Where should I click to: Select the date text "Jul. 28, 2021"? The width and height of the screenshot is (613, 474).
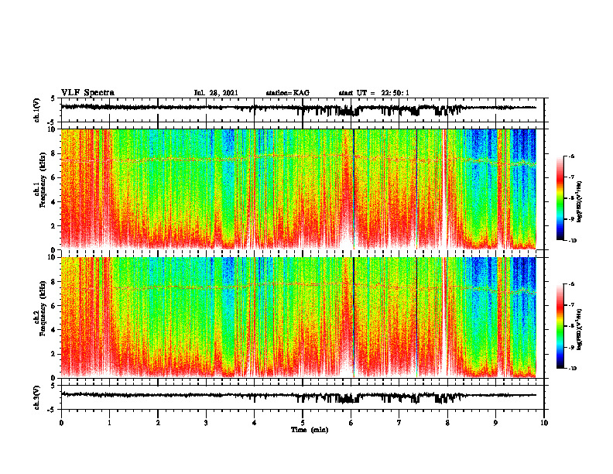[216, 93]
